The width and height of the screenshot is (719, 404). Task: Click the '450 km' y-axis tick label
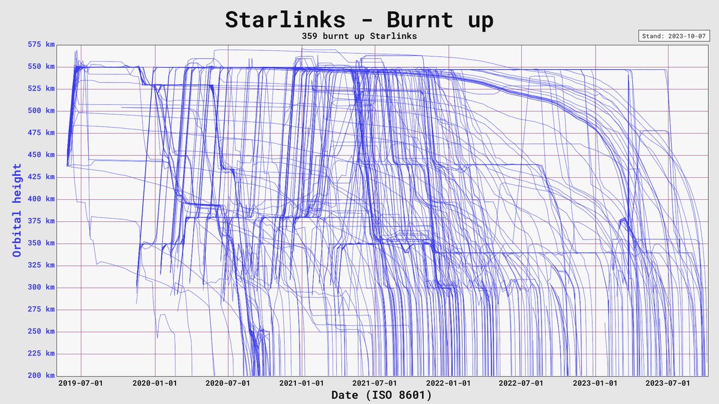[x=41, y=155]
